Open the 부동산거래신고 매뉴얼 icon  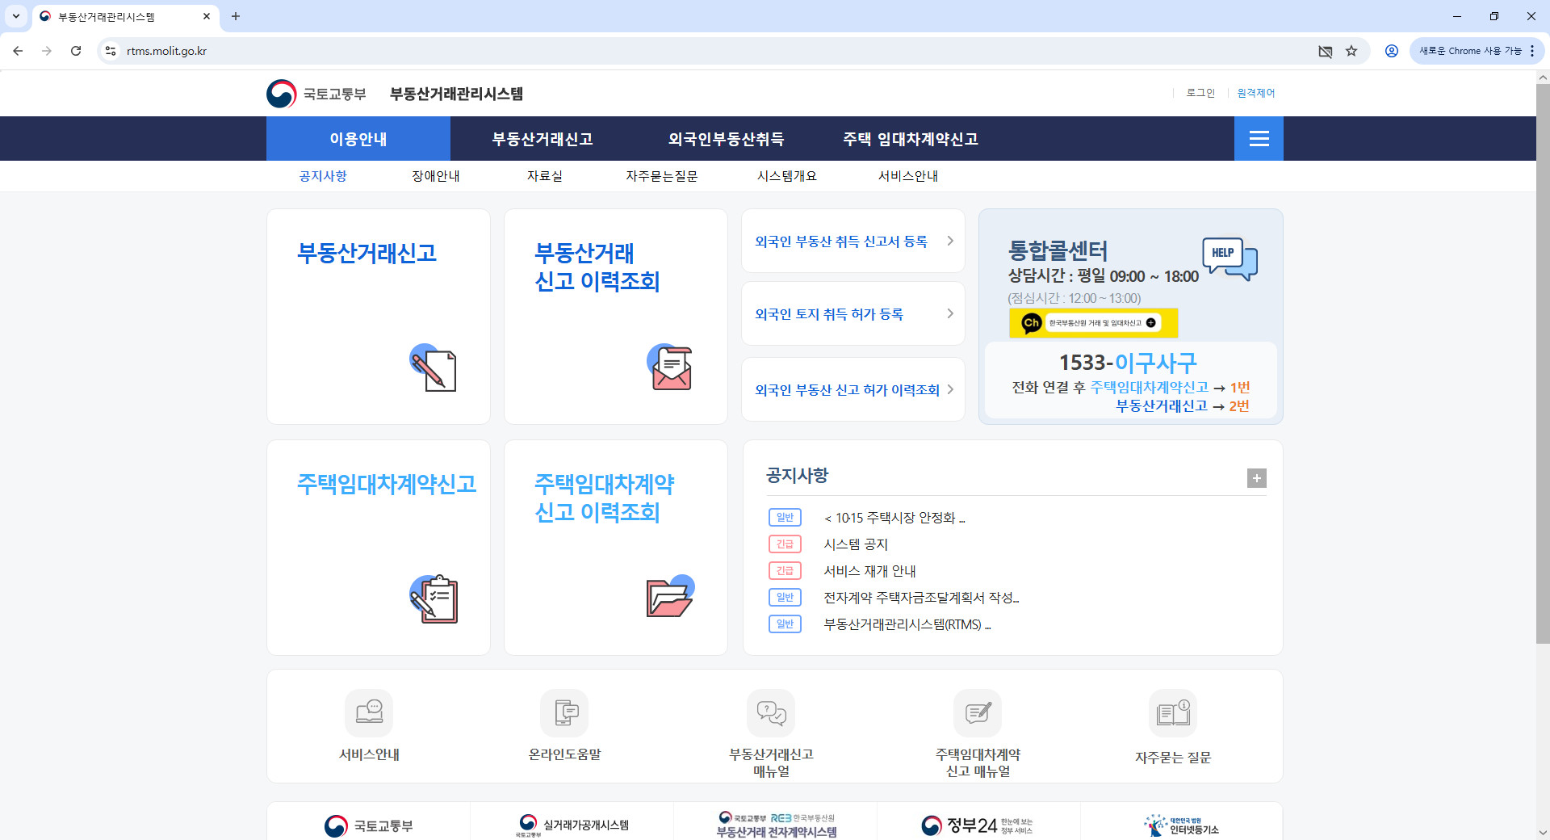pyautogui.click(x=771, y=712)
